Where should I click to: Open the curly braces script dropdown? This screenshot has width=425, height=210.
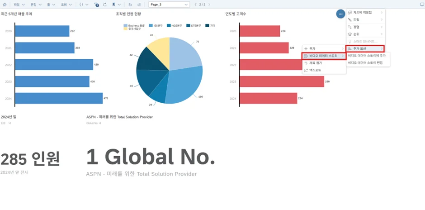click(x=84, y=5)
